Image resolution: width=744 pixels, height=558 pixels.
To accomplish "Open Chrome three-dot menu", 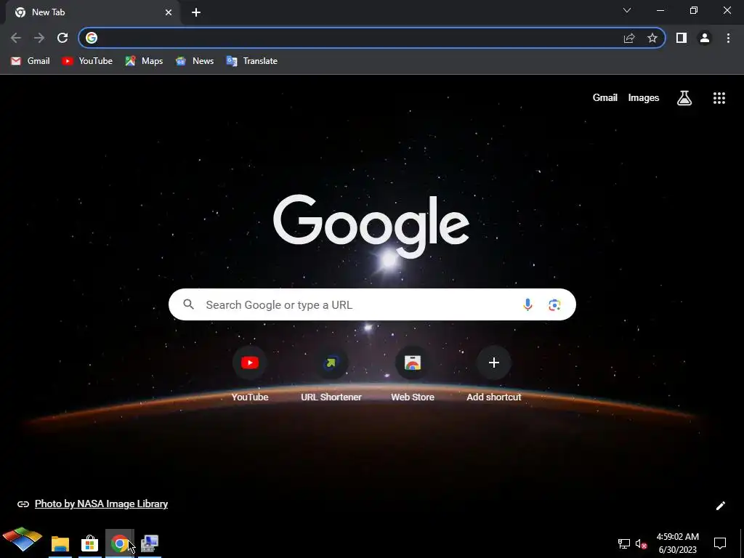I will click(728, 38).
